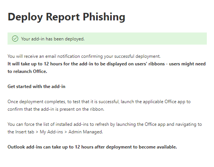Click the 'to relaunch Office.' bold text

click(x=27, y=71)
